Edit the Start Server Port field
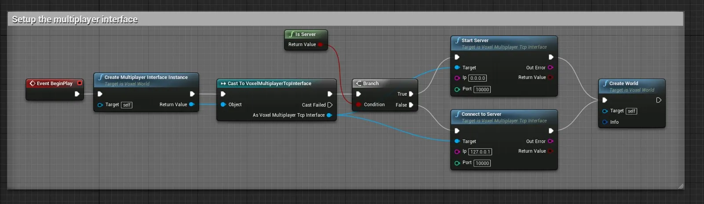 click(x=482, y=89)
